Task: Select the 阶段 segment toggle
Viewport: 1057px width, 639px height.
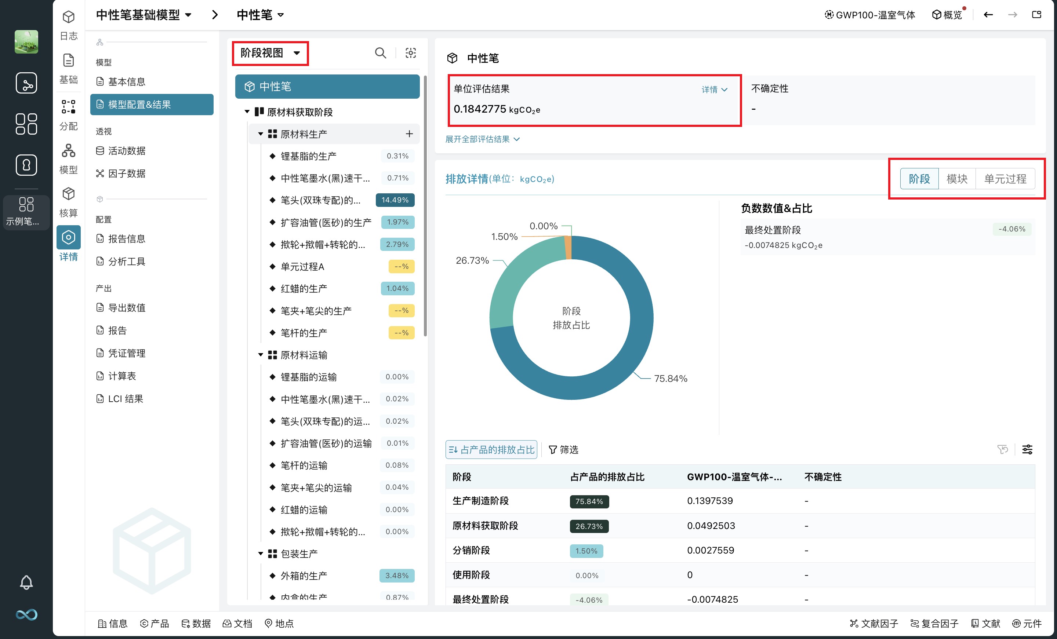Action: (919, 179)
